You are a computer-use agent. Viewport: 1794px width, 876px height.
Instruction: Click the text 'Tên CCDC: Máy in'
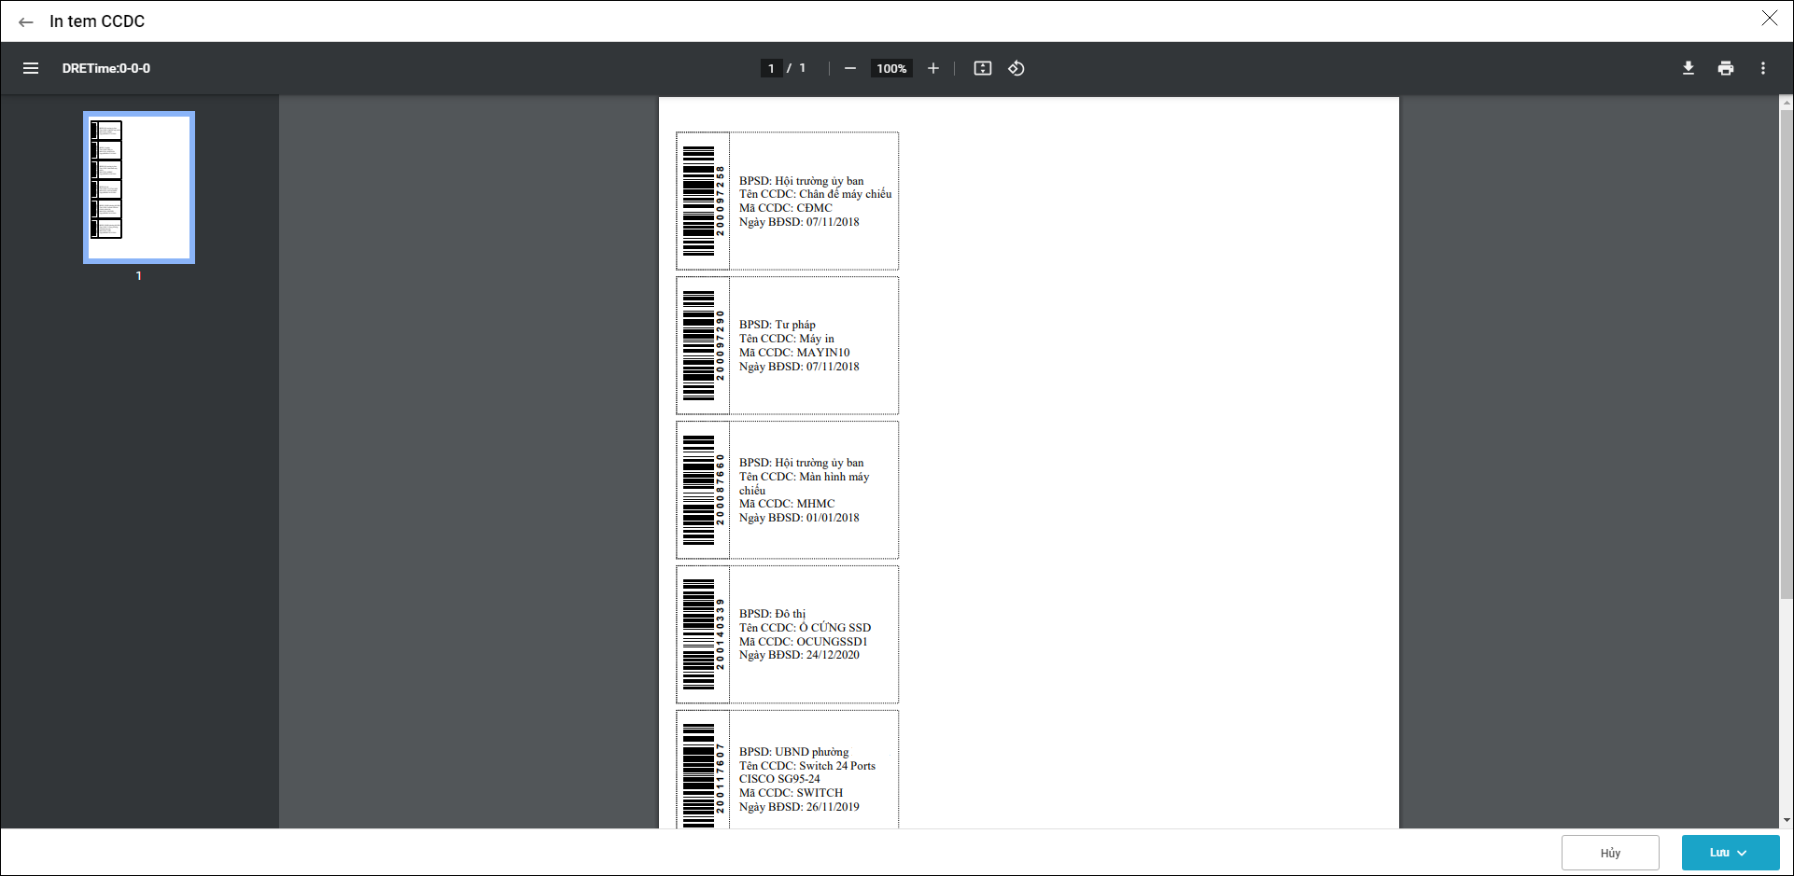(787, 339)
